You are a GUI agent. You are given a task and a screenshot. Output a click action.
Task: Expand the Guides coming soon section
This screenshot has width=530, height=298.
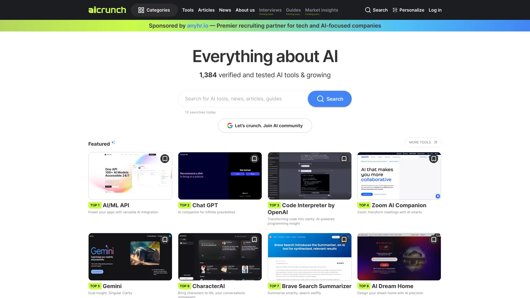(x=293, y=10)
